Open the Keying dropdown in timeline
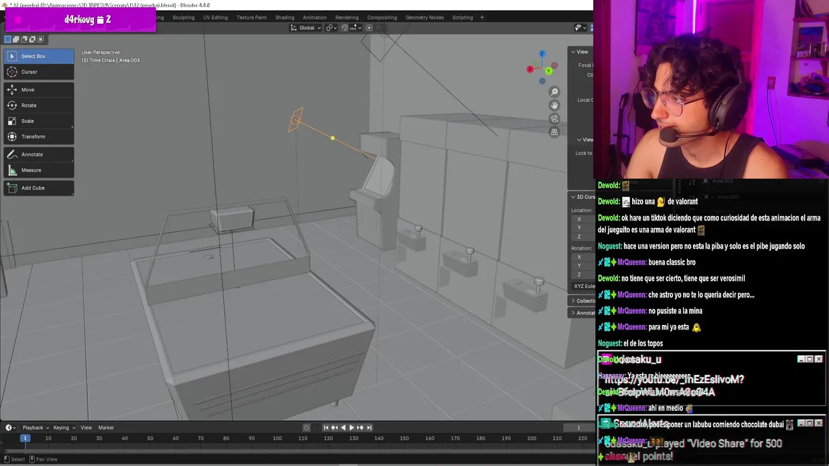829x466 pixels. pyautogui.click(x=63, y=428)
